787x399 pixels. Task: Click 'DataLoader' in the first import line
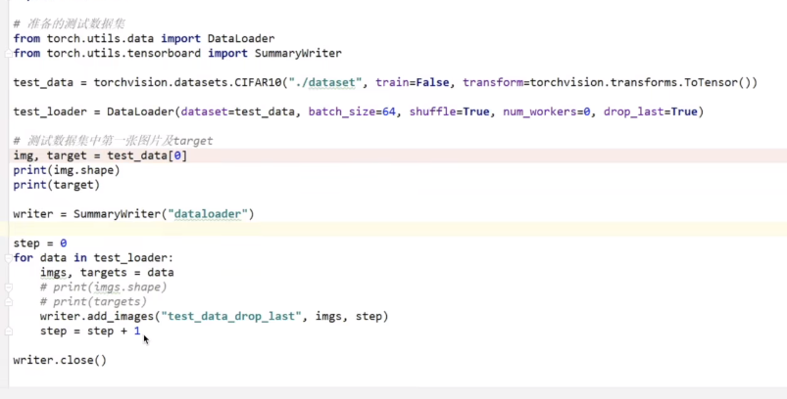(x=241, y=38)
